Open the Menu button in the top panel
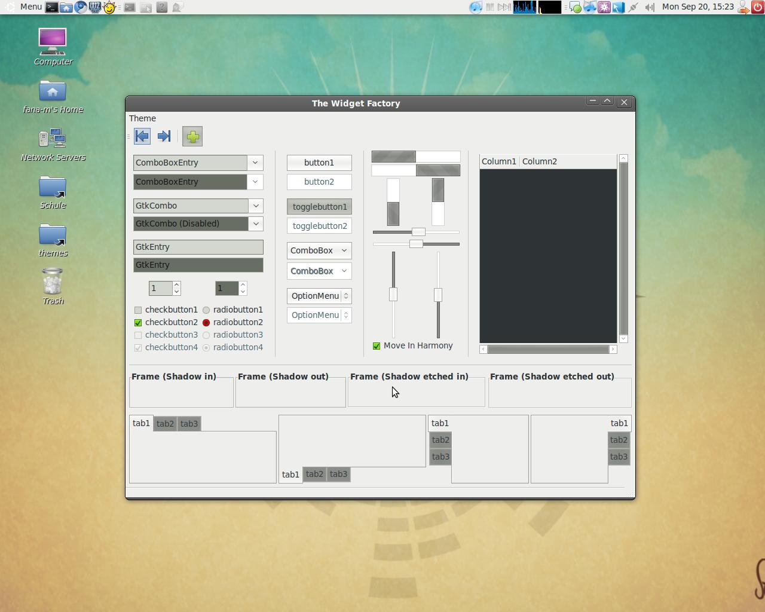Screen dimensions: 765x612 point(24,7)
